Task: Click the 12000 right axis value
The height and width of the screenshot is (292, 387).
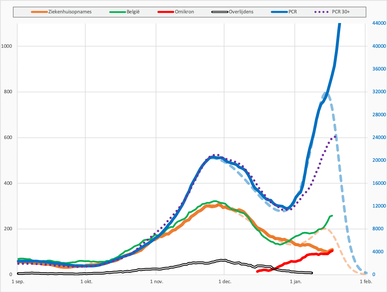Action: [379, 206]
